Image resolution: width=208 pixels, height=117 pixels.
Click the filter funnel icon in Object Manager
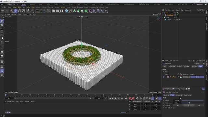pos(202,10)
